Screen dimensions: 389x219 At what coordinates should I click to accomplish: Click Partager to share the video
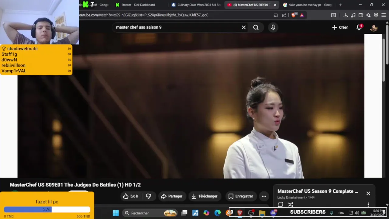click(172, 196)
